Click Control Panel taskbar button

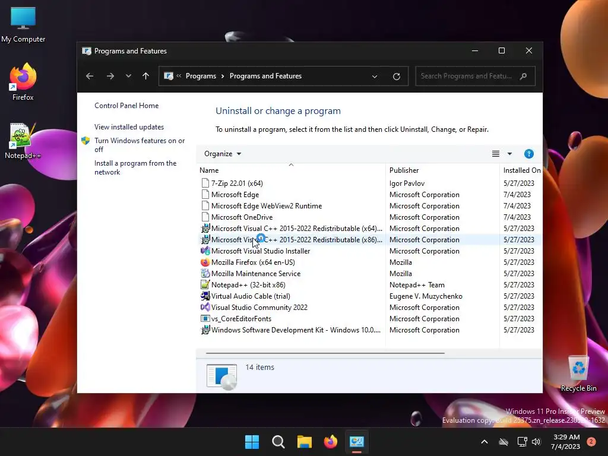coord(357,442)
